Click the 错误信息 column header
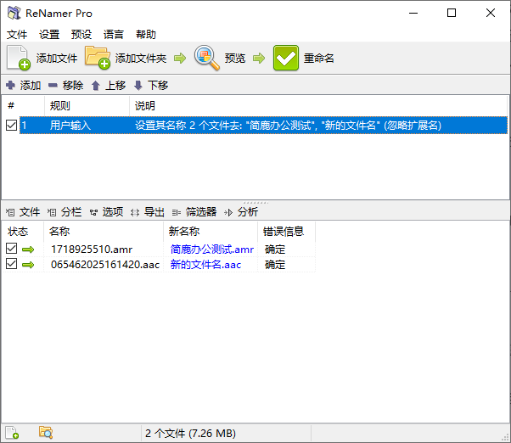The image size is (511, 443). (286, 232)
